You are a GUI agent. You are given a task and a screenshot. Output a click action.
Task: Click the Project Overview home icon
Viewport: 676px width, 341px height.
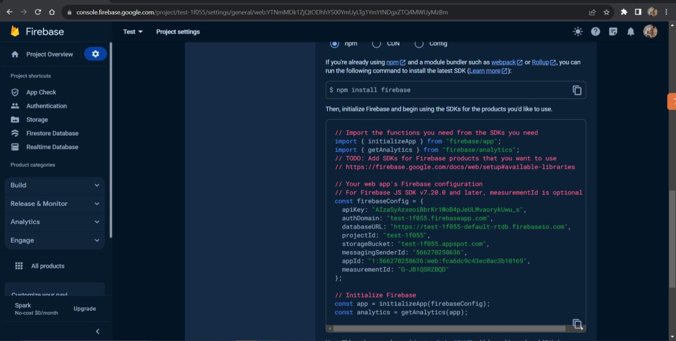[15, 54]
